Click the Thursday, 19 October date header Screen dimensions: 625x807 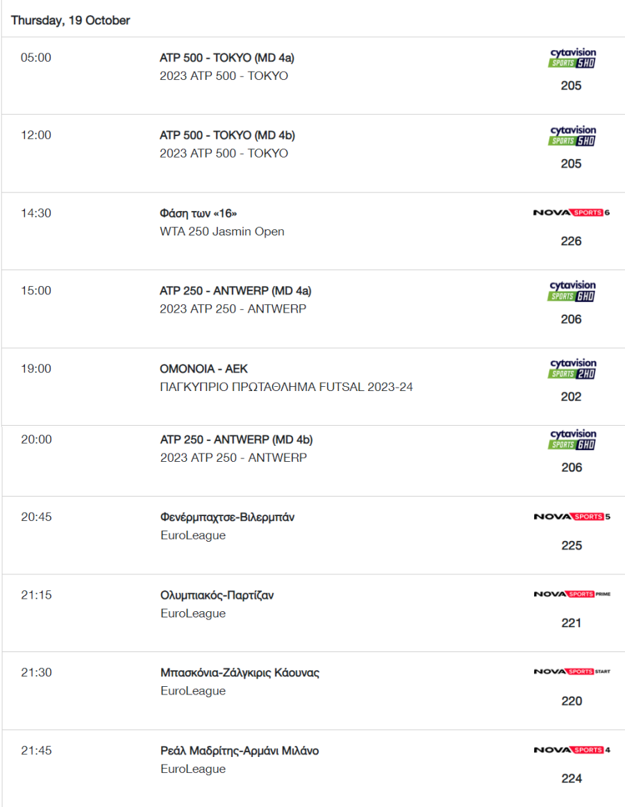coord(71,20)
